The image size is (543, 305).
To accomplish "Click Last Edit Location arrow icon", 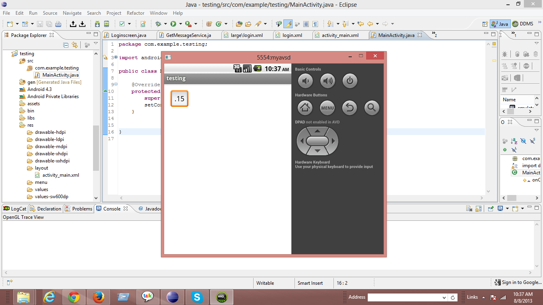I will click(361, 24).
